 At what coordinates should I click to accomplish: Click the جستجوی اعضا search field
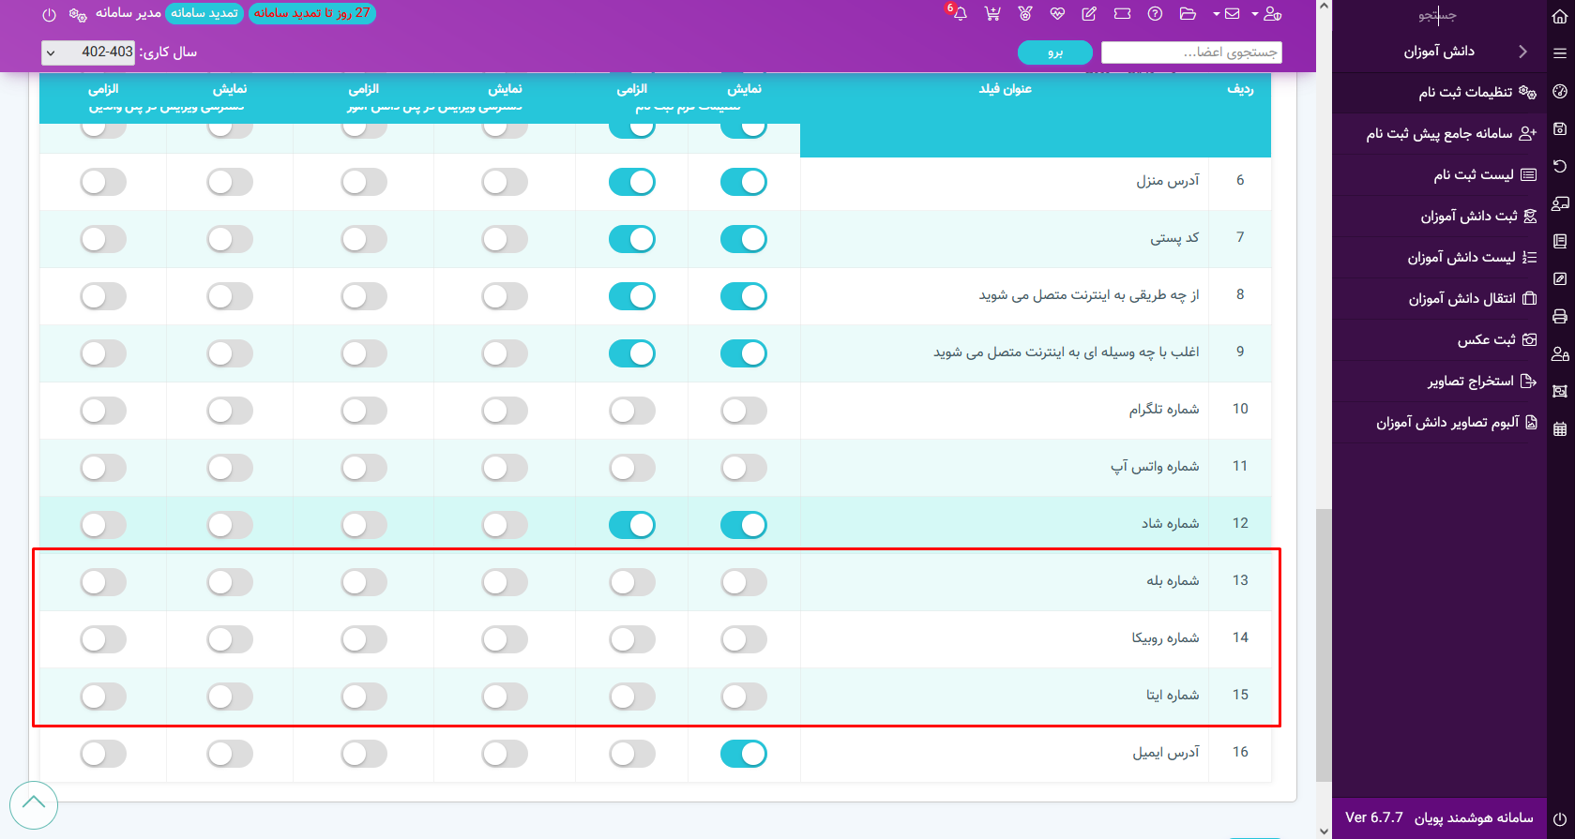pyautogui.click(x=1190, y=52)
